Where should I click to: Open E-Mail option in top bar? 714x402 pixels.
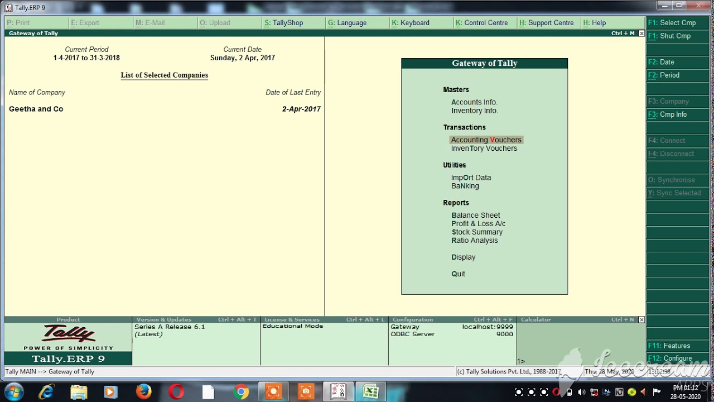(165, 23)
